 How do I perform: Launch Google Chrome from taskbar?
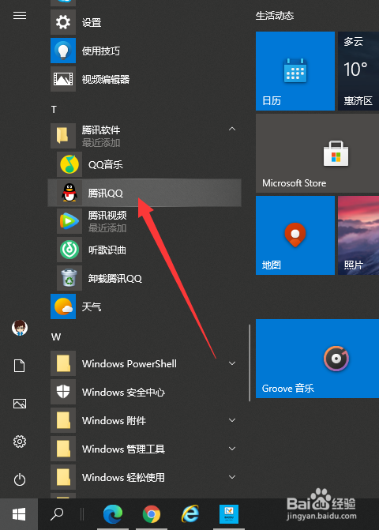point(152,514)
